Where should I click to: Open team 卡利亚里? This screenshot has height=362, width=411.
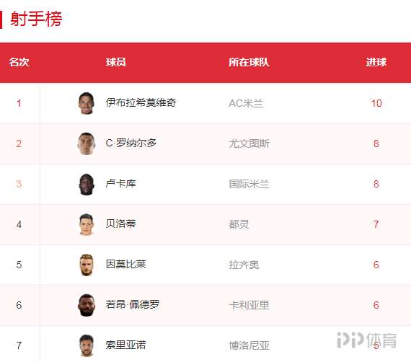(249, 305)
